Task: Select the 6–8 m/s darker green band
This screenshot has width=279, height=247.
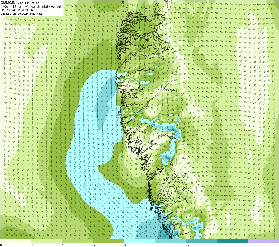Action: (x=109, y=241)
